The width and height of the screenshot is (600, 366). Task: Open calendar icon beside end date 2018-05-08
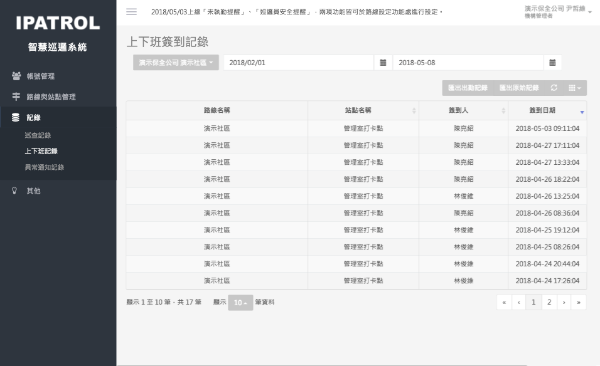coord(552,63)
